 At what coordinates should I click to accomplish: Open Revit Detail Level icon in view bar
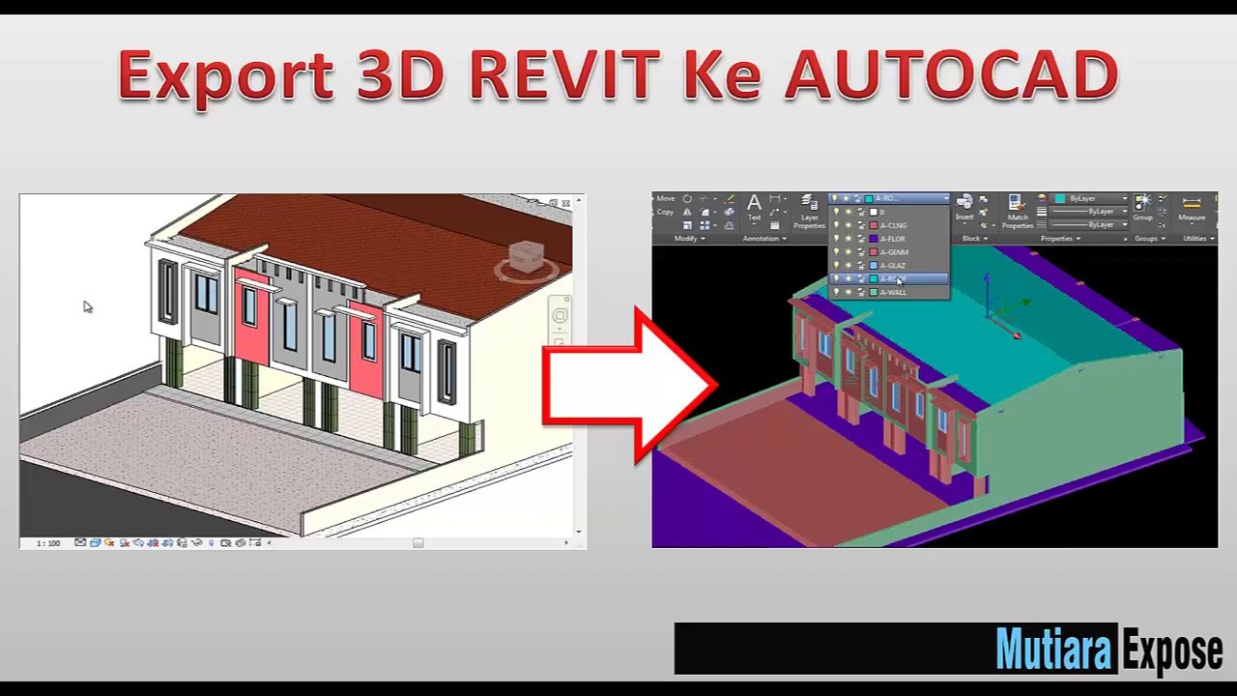coord(80,542)
